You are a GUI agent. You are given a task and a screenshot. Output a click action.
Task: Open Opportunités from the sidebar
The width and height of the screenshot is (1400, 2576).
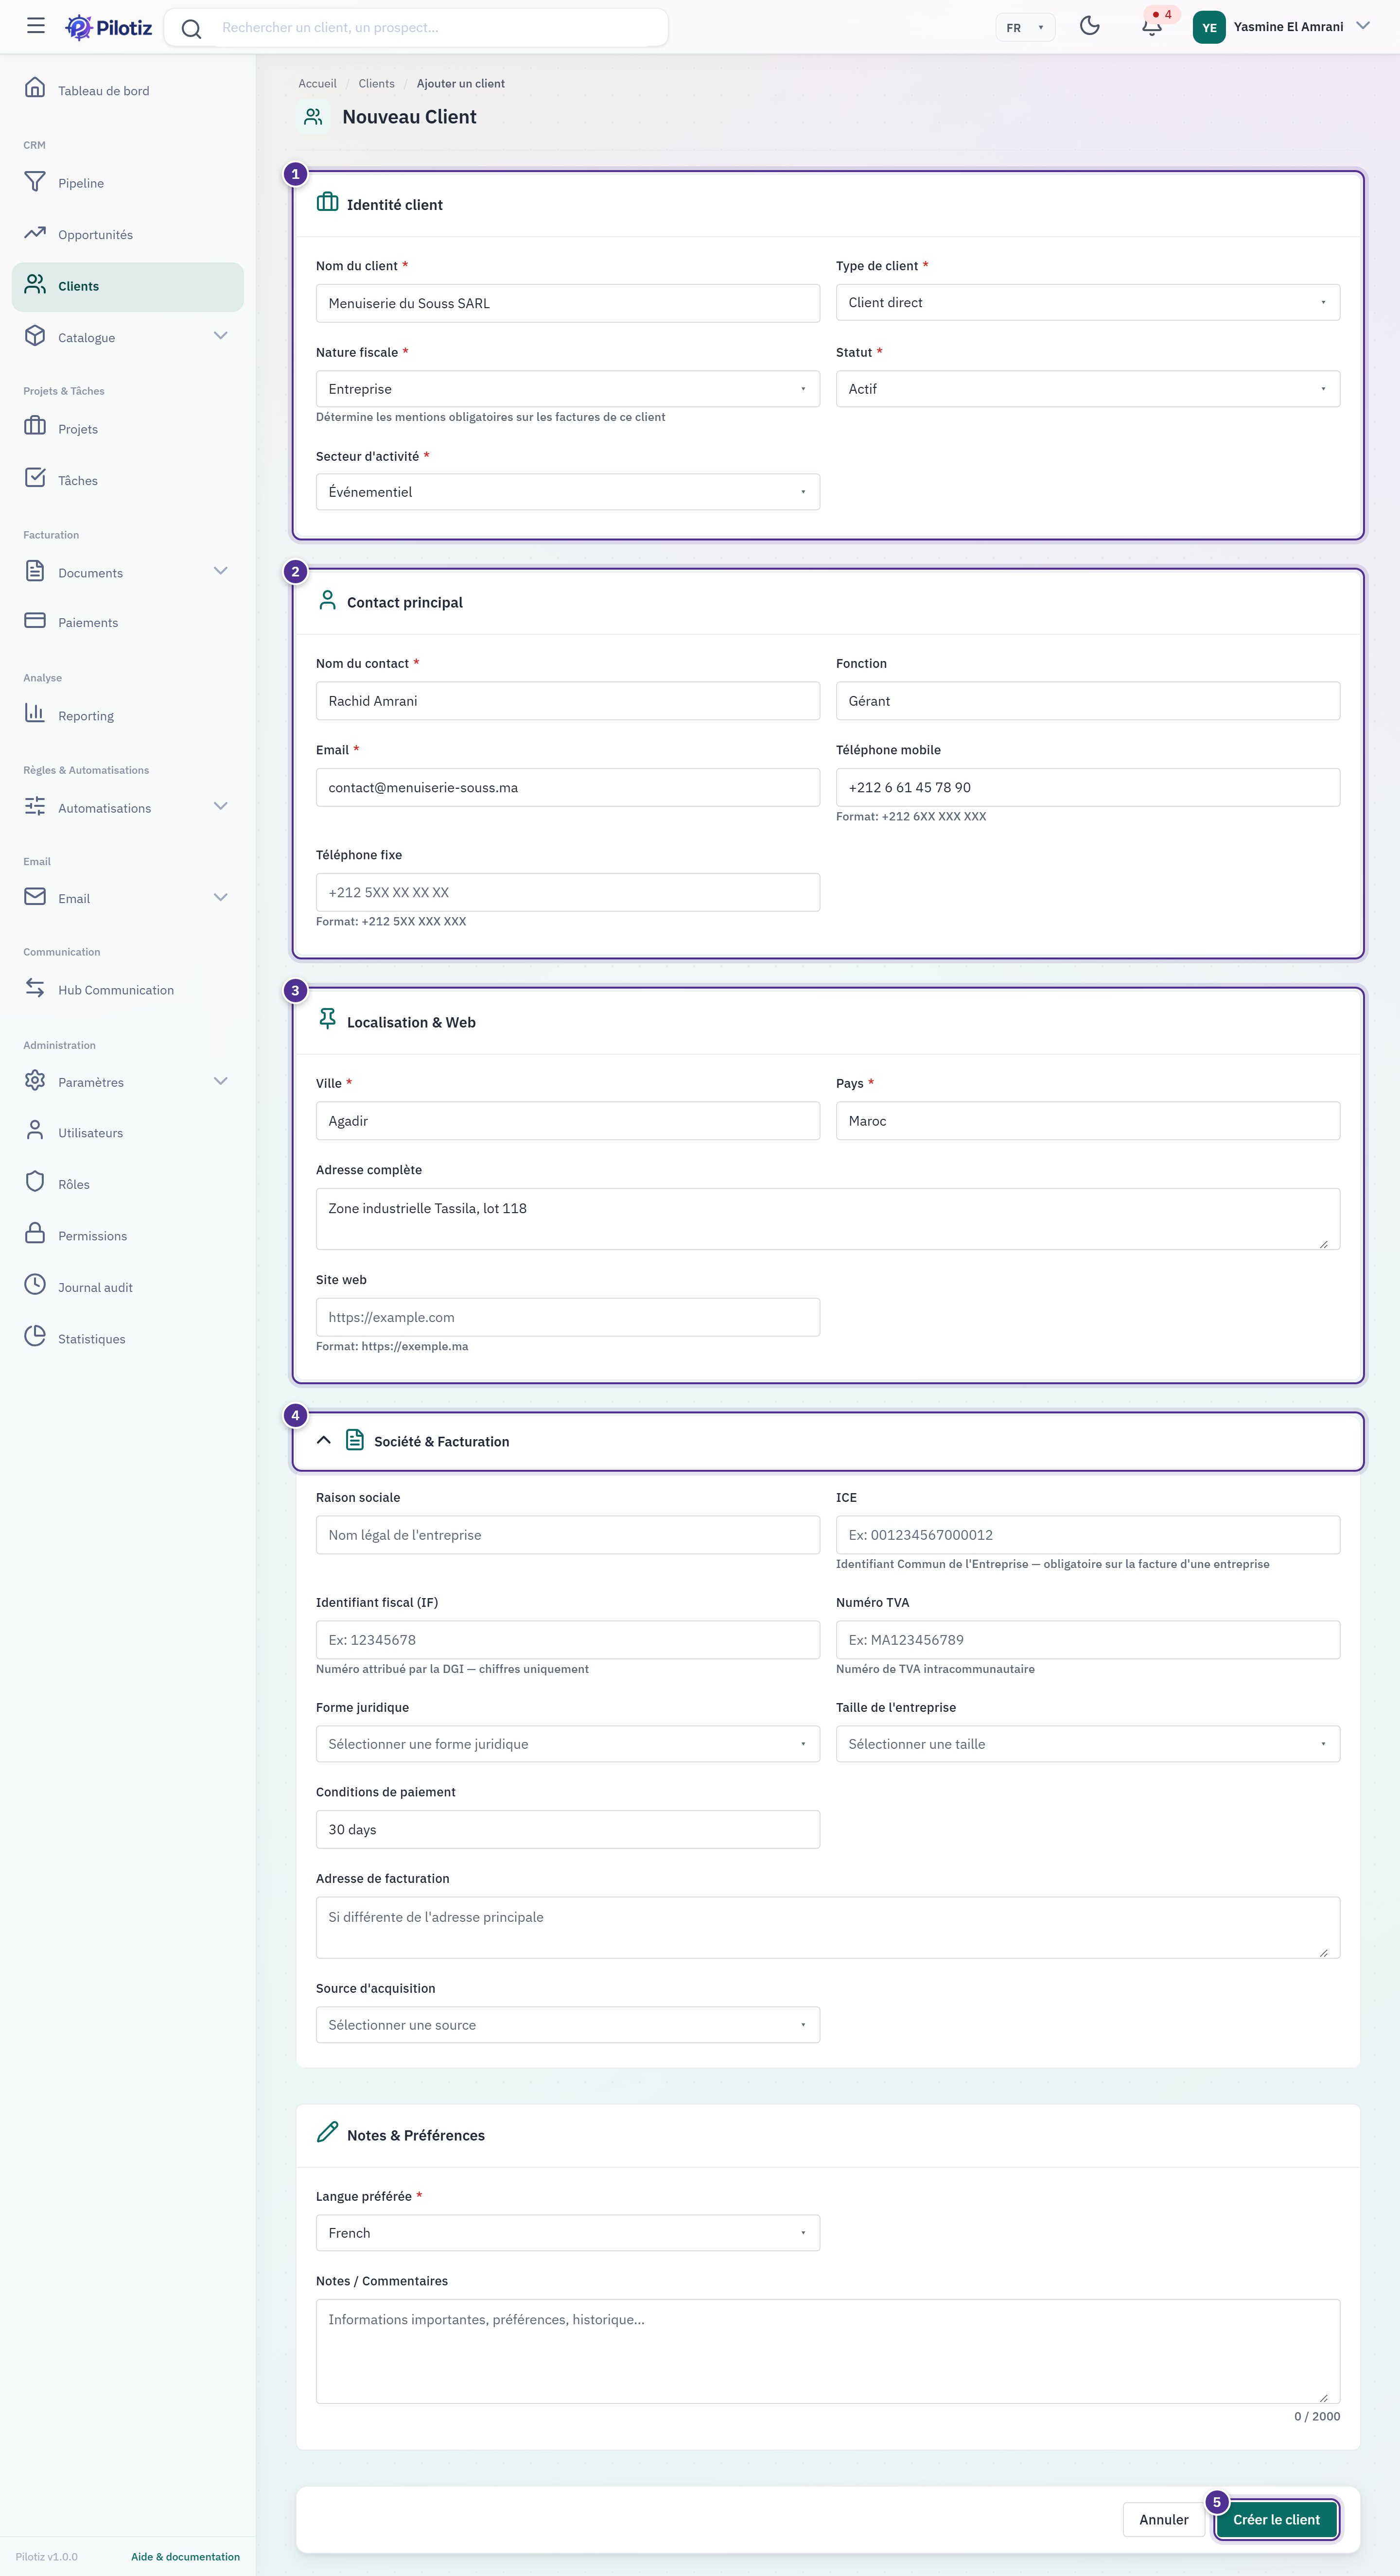point(128,234)
